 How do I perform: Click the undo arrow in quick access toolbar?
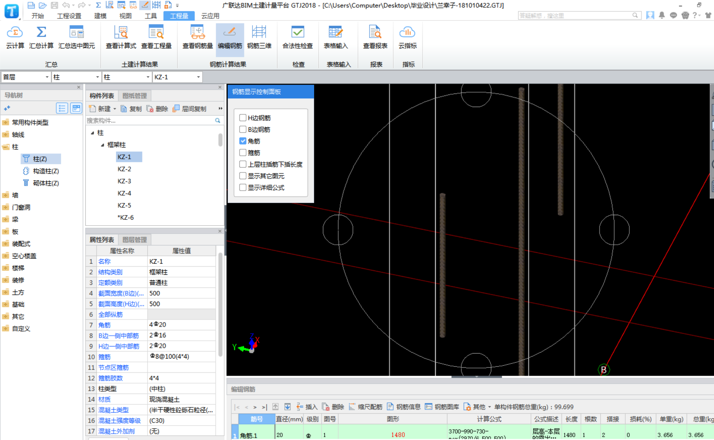point(66,5)
